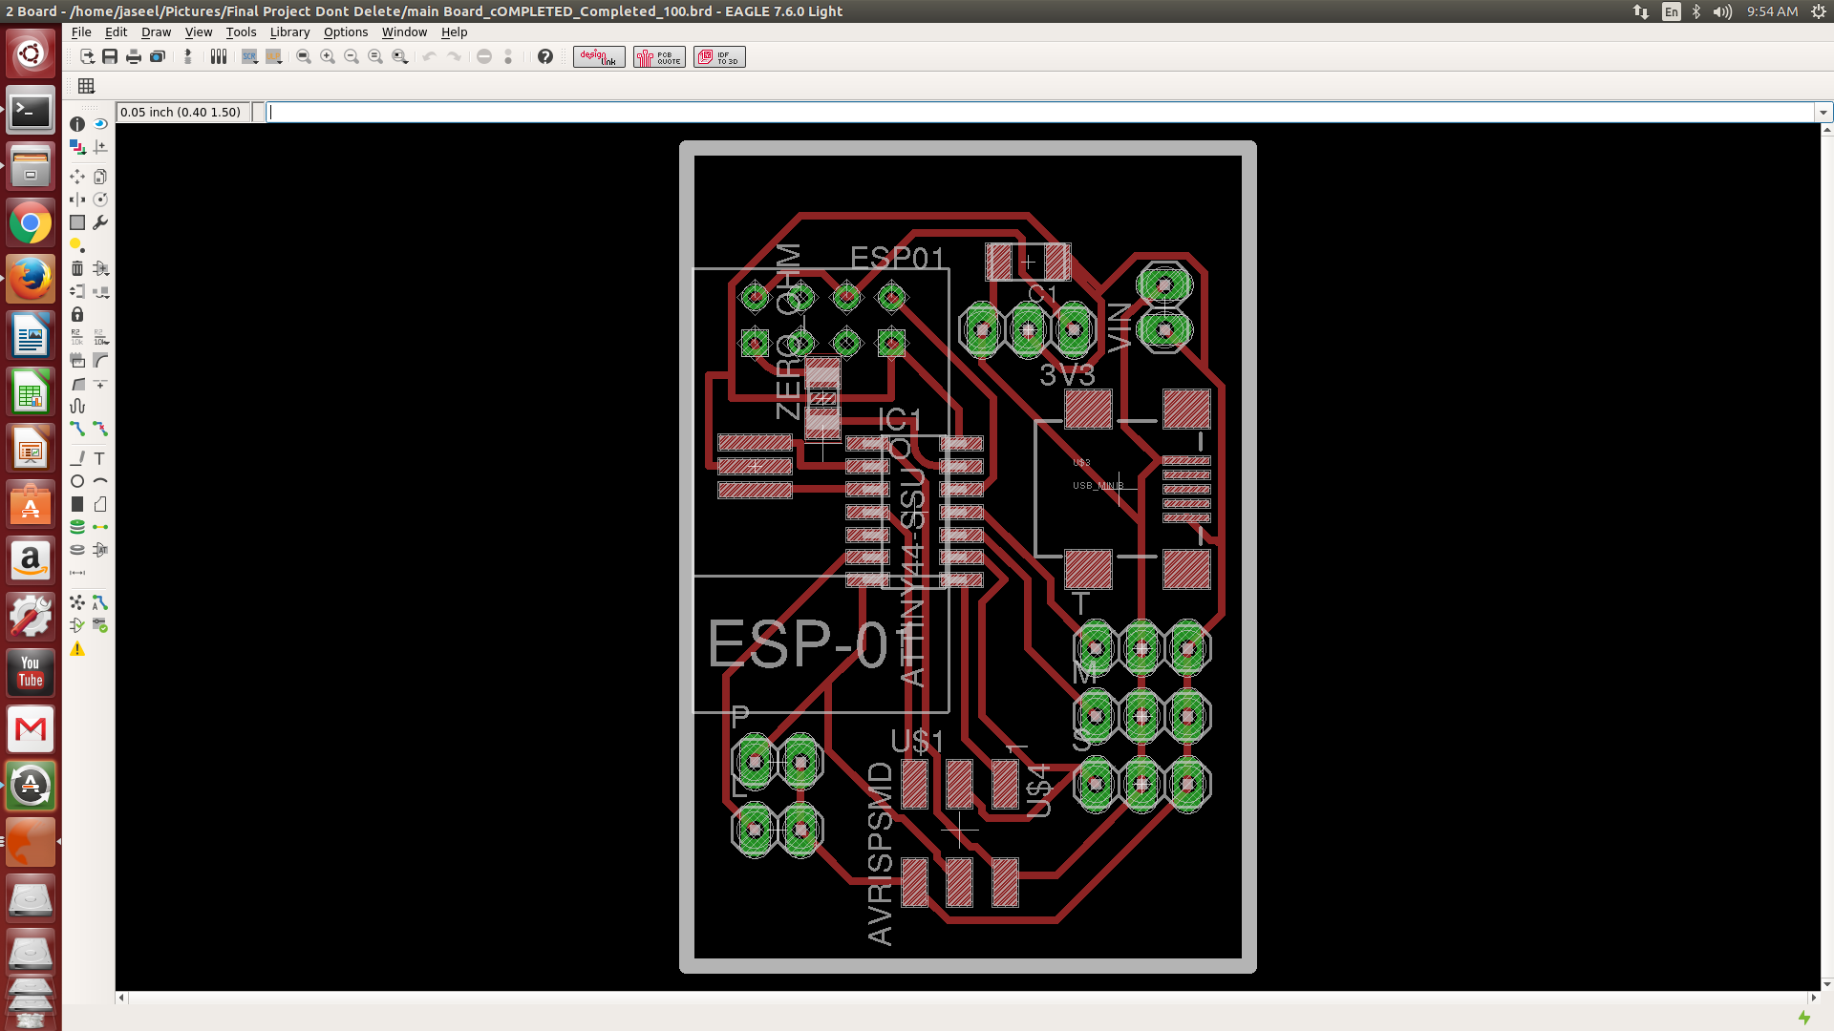Open the SCR script dropdown

[x=250, y=57]
